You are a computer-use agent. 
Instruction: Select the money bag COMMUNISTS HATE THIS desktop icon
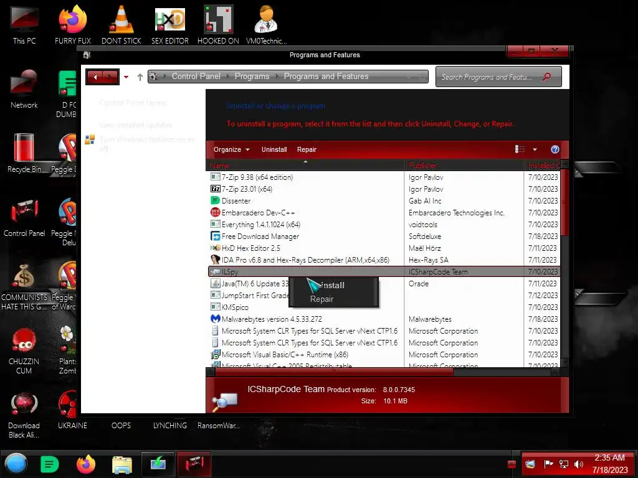tap(24, 286)
